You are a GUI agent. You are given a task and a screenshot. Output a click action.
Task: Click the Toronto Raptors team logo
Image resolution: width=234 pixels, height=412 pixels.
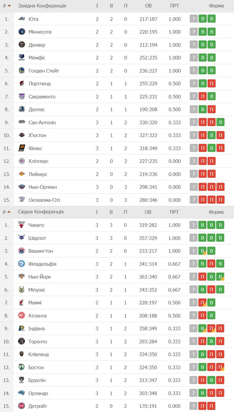click(x=22, y=341)
